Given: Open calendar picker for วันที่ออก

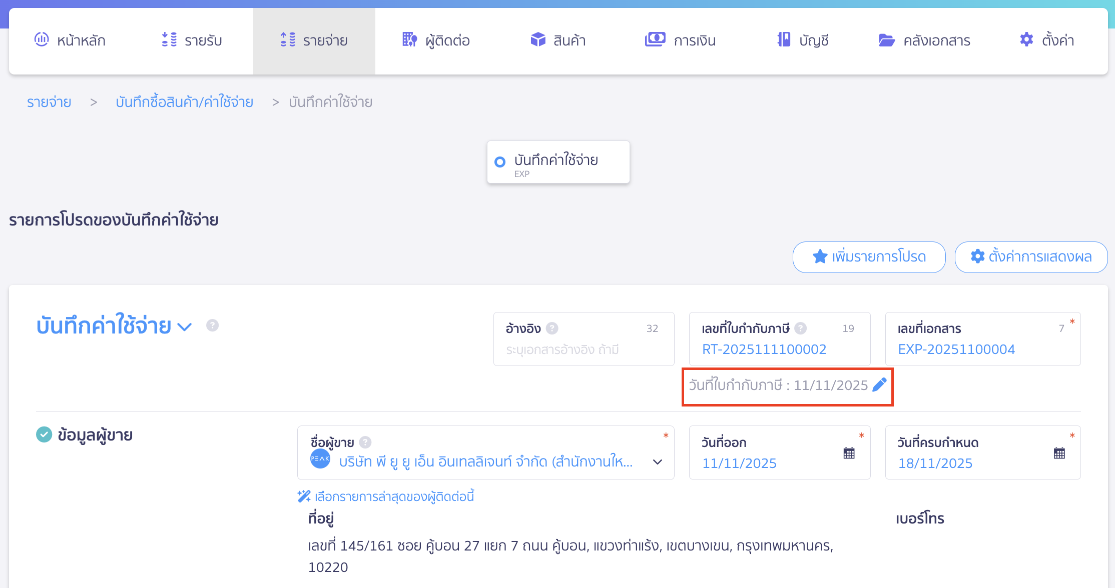Looking at the screenshot, I should pyautogui.click(x=849, y=452).
